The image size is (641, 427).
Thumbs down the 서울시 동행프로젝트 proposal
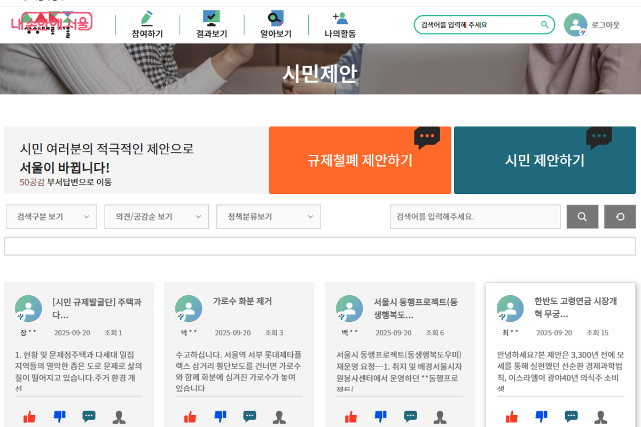pyautogui.click(x=381, y=416)
